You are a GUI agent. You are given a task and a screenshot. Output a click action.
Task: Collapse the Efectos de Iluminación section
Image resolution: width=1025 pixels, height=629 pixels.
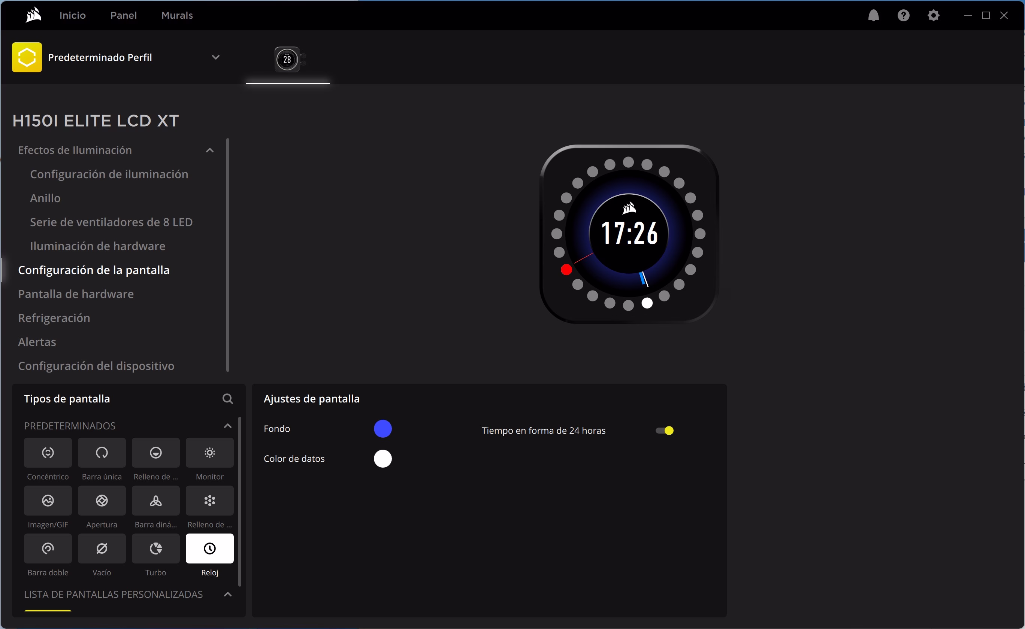point(210,150)
